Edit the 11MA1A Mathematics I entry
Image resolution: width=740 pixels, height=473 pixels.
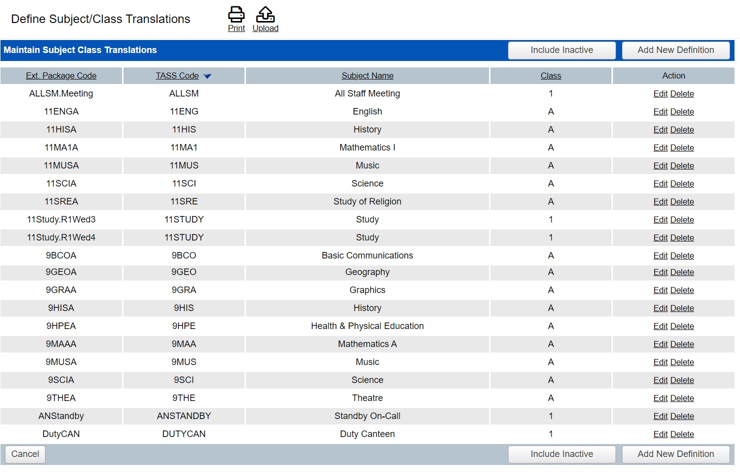point(660,147)
